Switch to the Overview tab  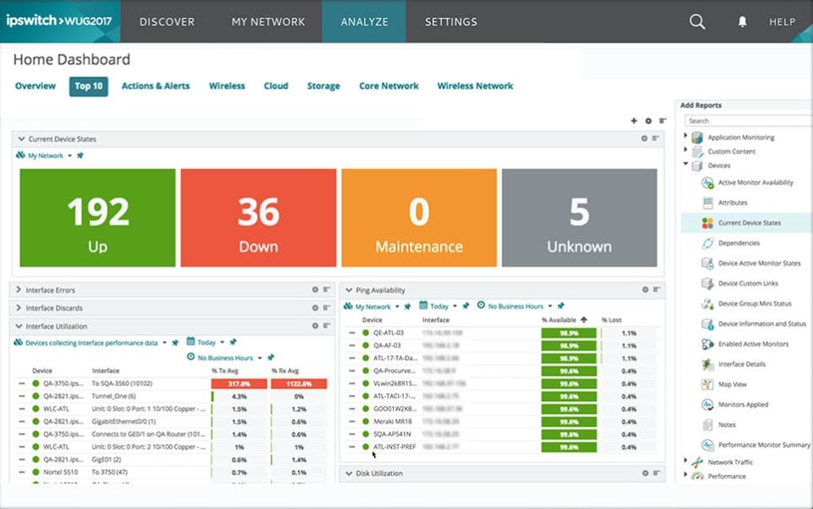(35, 86)
